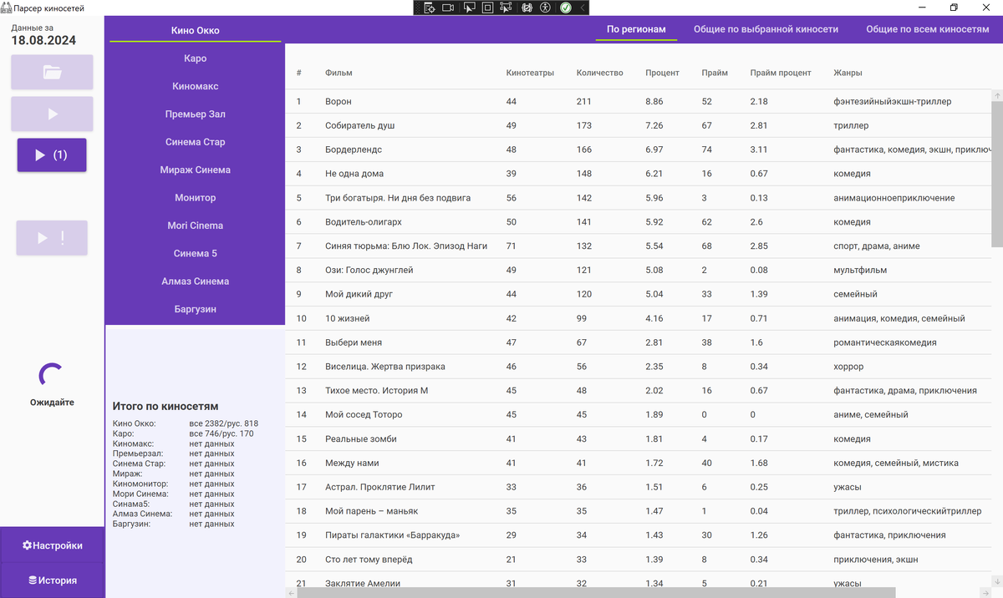Click film Пираты галактики «Барракуда»
The image size is (1003, 598).
click(393, 535)
